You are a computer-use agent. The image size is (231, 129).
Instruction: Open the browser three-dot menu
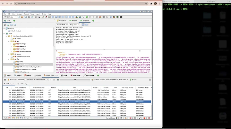point(159,4)
